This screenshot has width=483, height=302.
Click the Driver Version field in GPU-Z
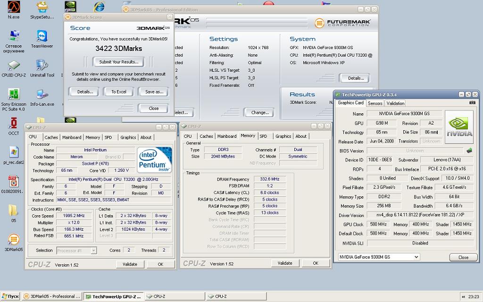coord(420,215)
